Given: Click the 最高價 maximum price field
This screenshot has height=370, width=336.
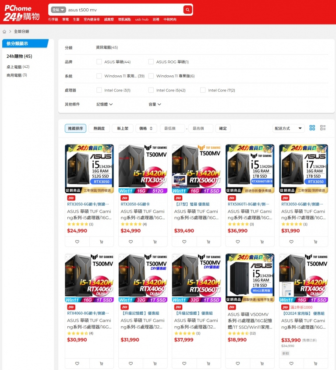Looking at the screenshot, I should coord(201,128).
